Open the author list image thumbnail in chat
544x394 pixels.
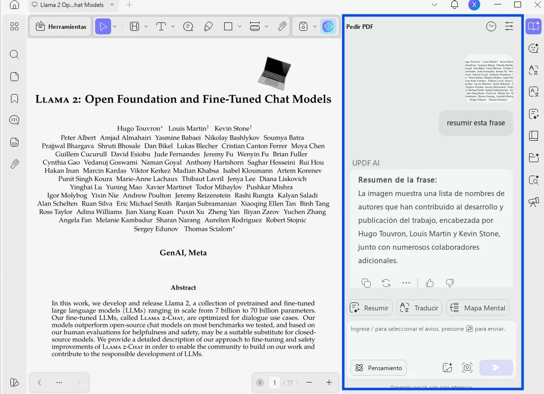point(489,79)
